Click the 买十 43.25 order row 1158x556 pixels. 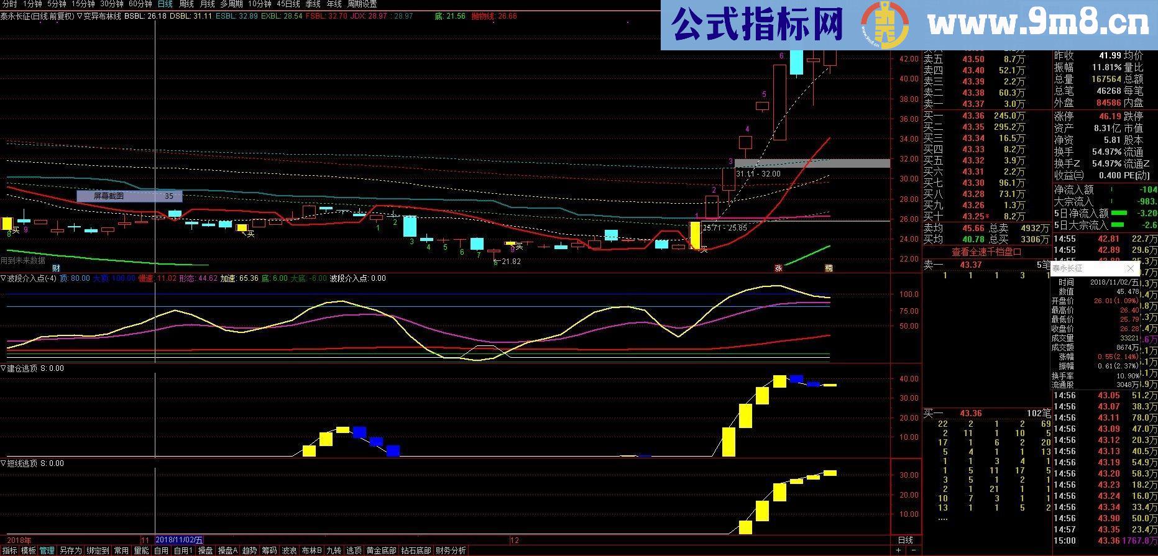tap(974, 216)
